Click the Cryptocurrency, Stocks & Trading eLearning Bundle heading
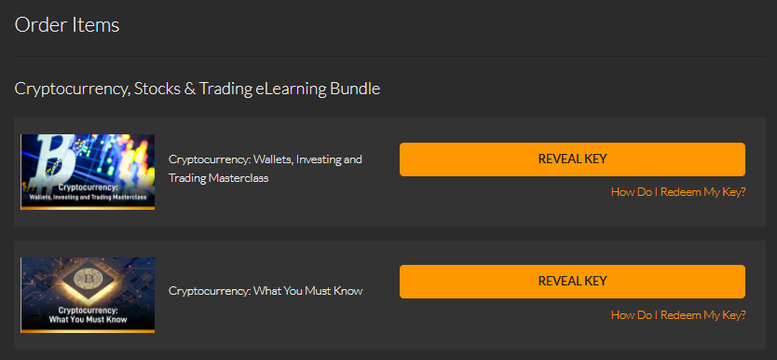 click(x=198, y=89)
